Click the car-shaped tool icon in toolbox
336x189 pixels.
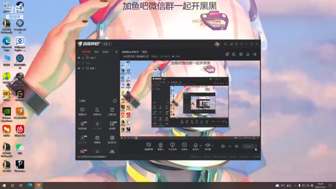[112, 152]
